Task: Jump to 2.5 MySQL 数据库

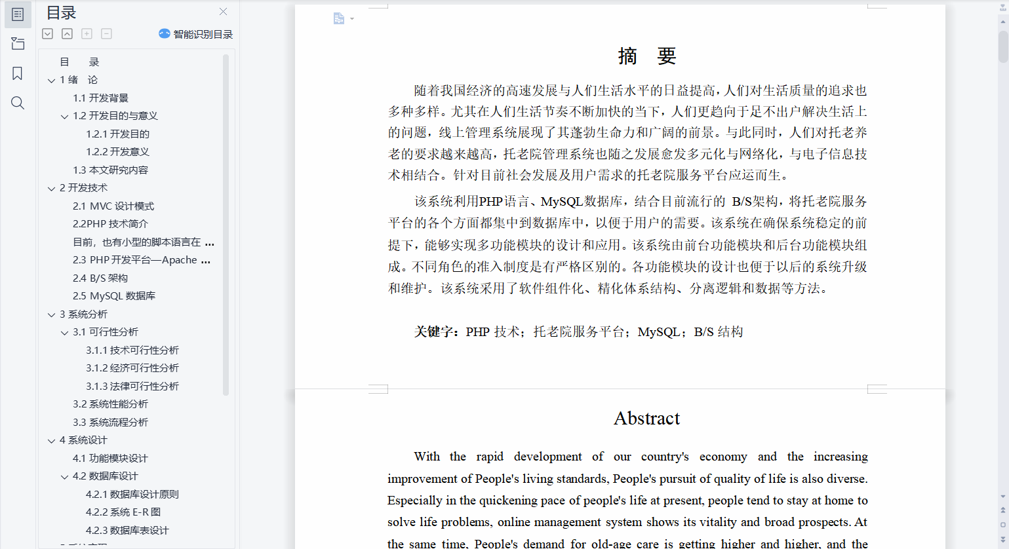Action: tap(114, 296)
